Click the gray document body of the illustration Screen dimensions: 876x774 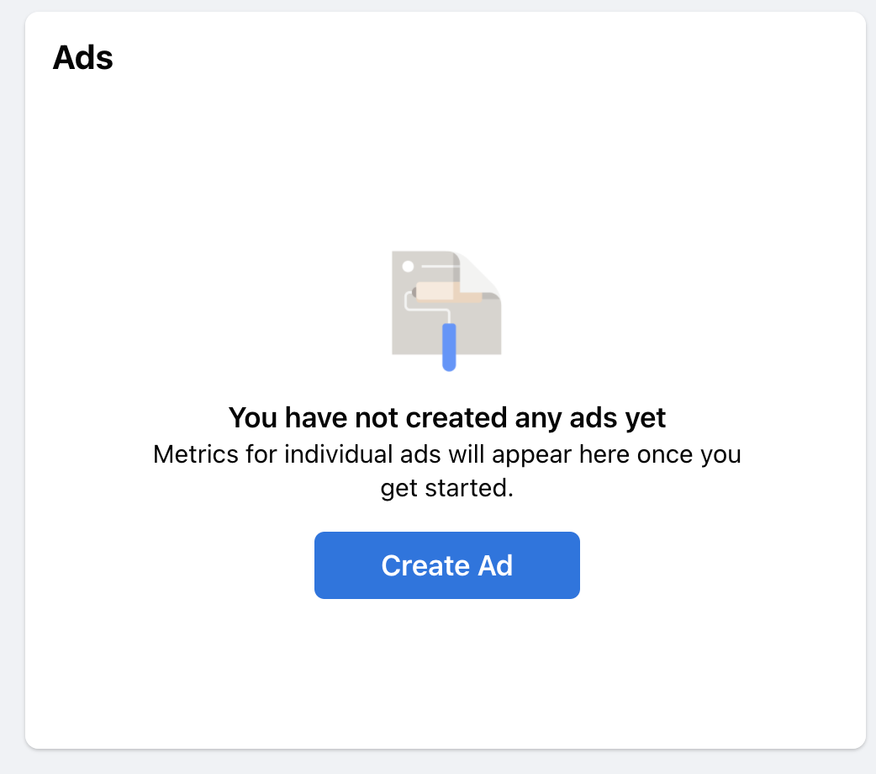pos(419,336)
